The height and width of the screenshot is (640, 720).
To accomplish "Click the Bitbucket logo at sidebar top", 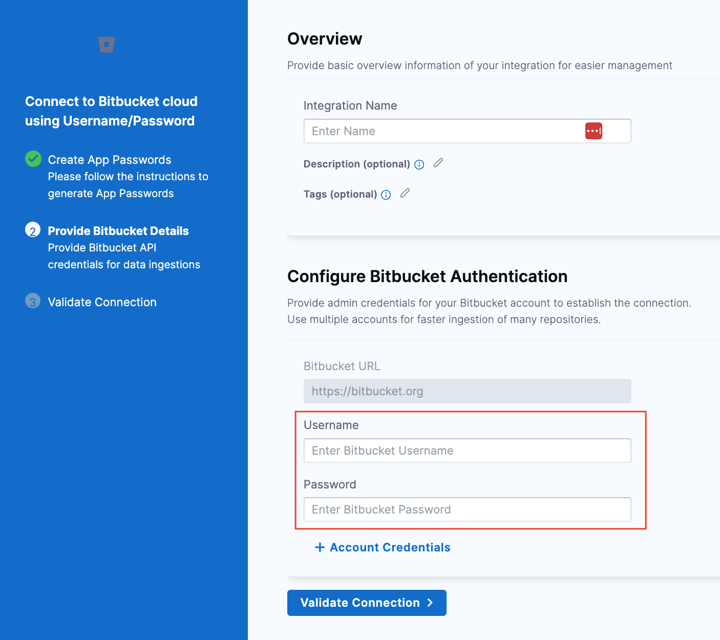I will [x=106, y=45].
